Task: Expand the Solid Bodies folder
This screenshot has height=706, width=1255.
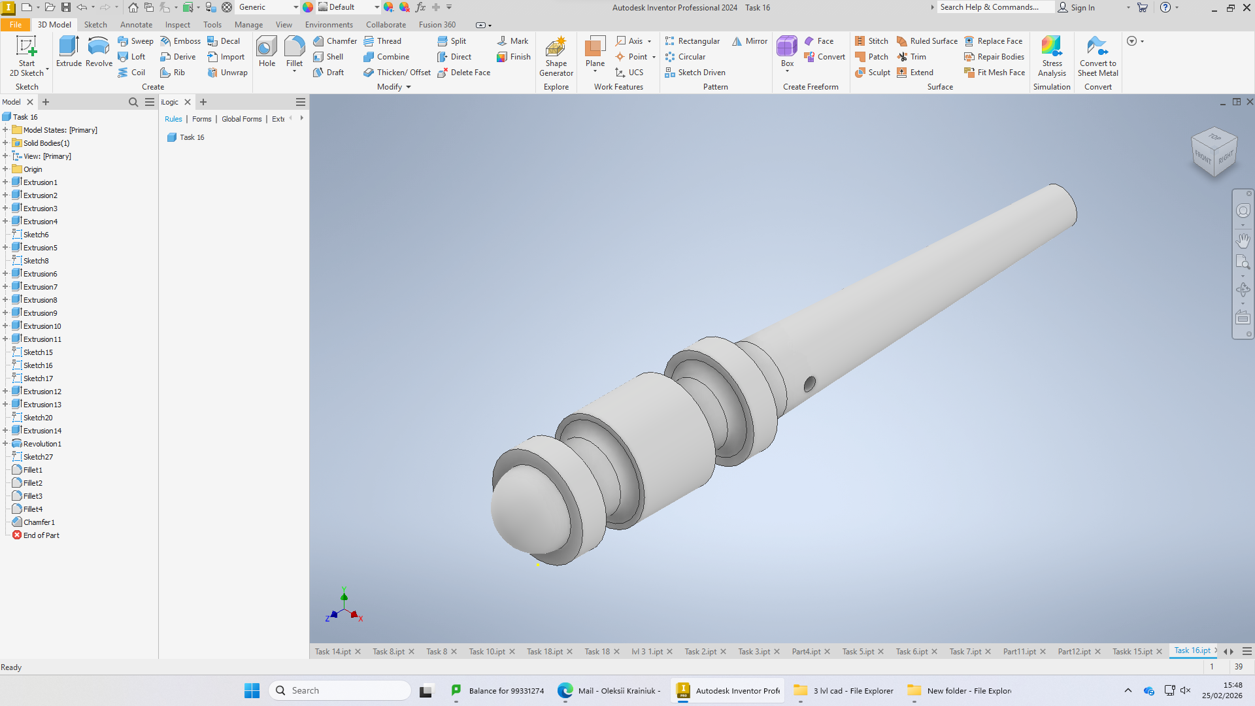Action: 5,143
